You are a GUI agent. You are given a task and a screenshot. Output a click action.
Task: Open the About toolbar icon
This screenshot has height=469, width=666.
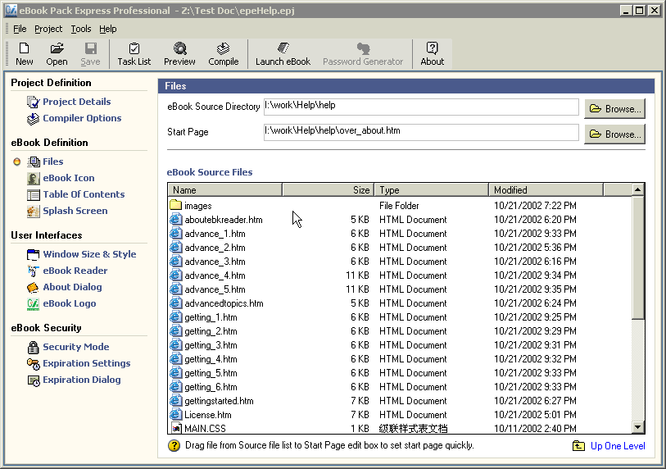coord(432,54)
